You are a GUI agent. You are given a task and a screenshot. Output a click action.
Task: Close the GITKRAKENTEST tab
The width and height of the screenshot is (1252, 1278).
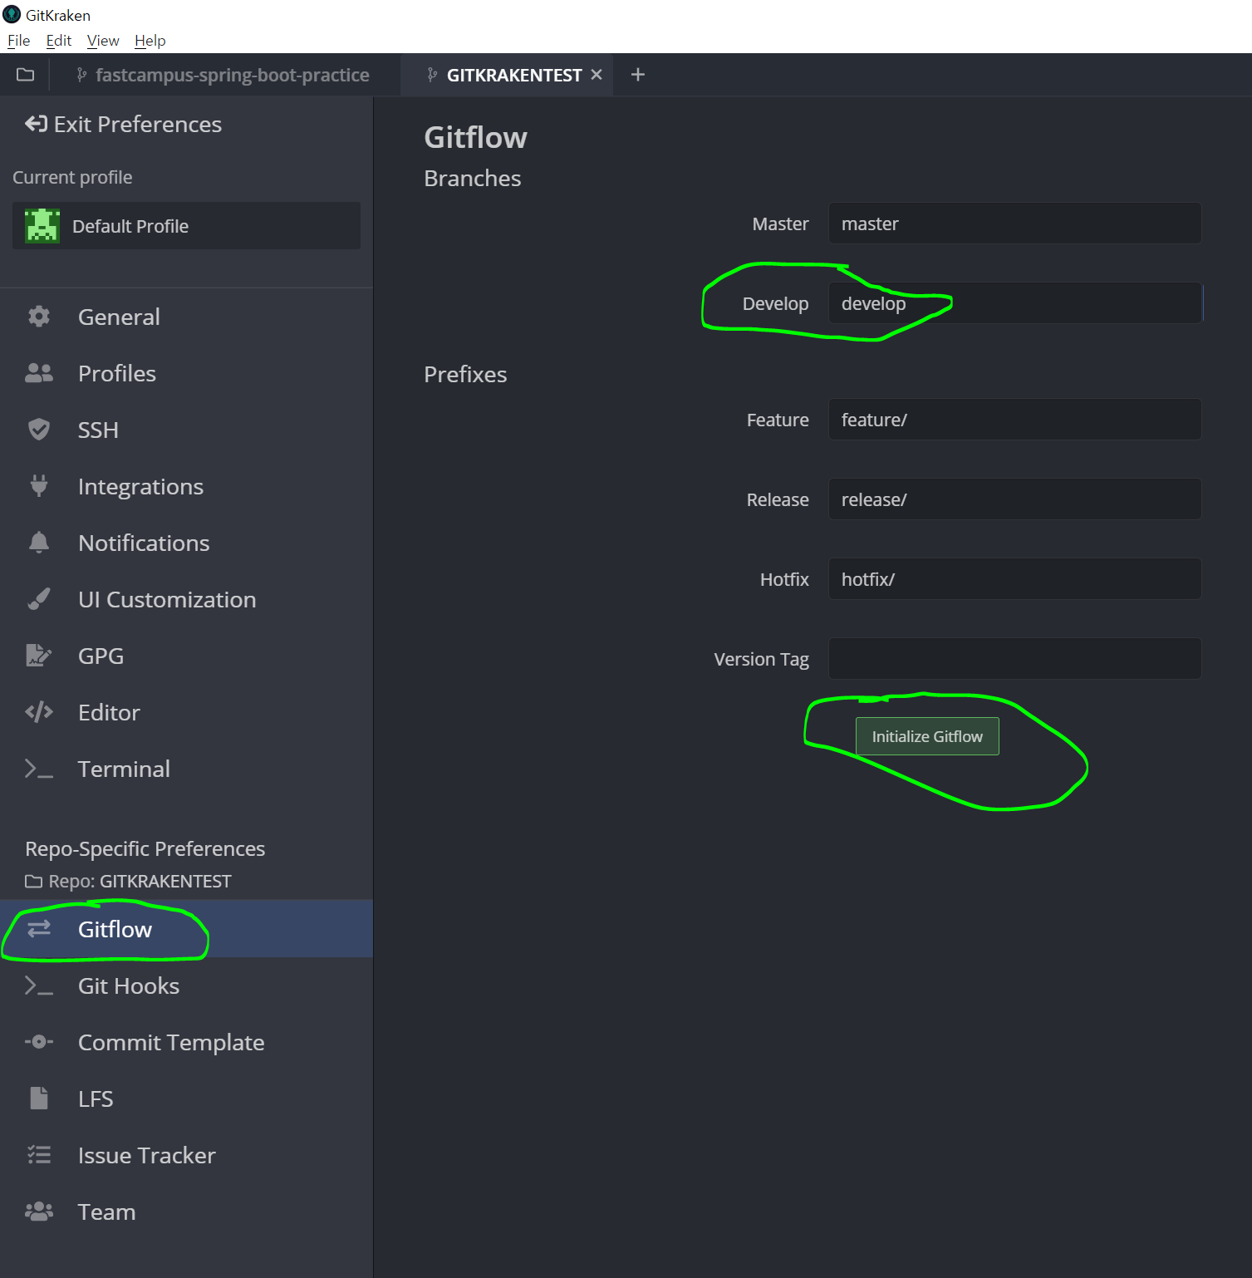click(597, 75)
